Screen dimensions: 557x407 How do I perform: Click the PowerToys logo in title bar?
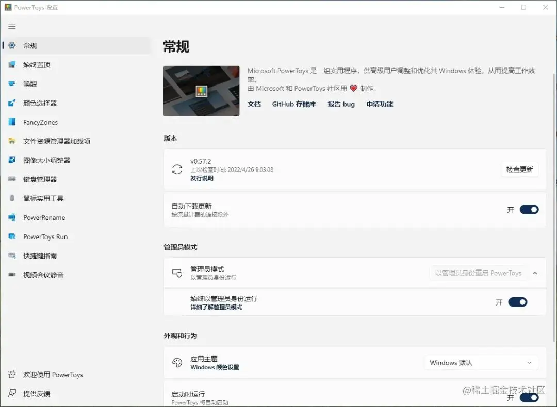coord(8,7)
